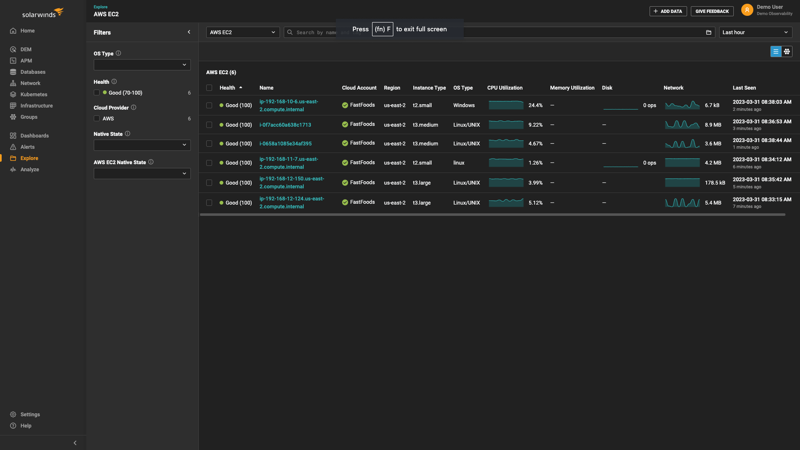800x450 pixels.
Task: Collapse the Filters panel
Action: [189, 32]
